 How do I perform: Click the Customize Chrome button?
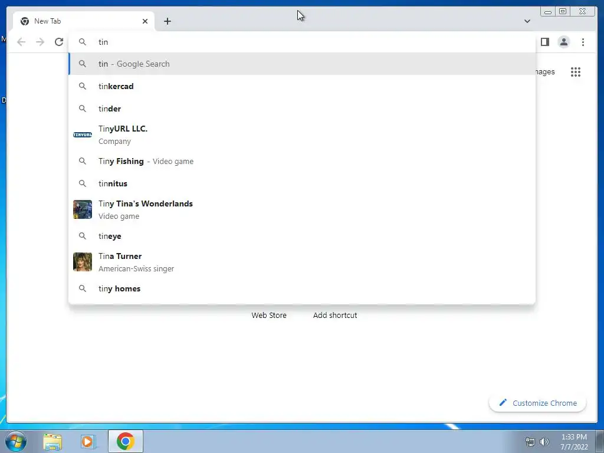click(538, 403)
